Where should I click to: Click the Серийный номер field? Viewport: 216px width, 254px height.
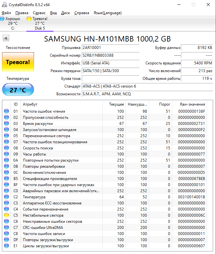point(111,55)
